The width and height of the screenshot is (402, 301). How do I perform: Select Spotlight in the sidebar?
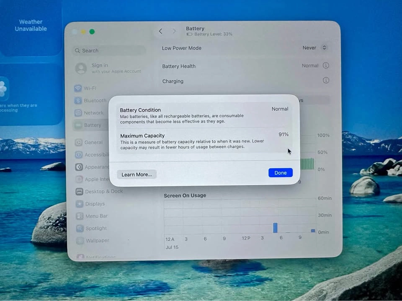[x=92, y=228]
